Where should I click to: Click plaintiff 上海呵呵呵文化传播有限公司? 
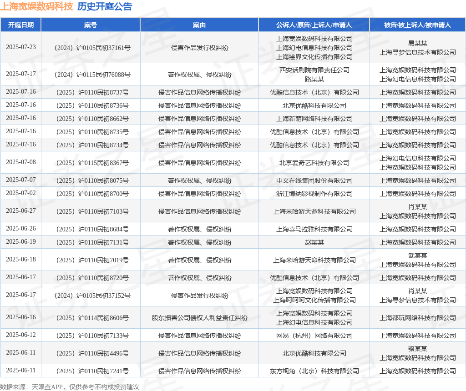click(x=314, y=300)
